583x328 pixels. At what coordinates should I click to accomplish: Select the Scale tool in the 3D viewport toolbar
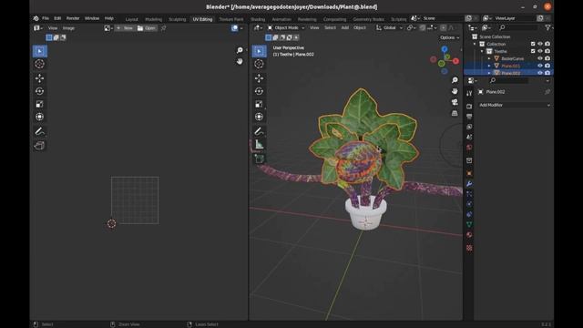click(x=259, y=104)
